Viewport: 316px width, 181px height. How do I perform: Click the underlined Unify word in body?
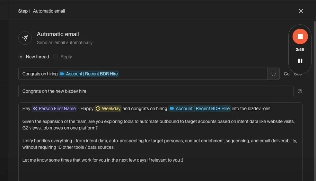(28, 141)
